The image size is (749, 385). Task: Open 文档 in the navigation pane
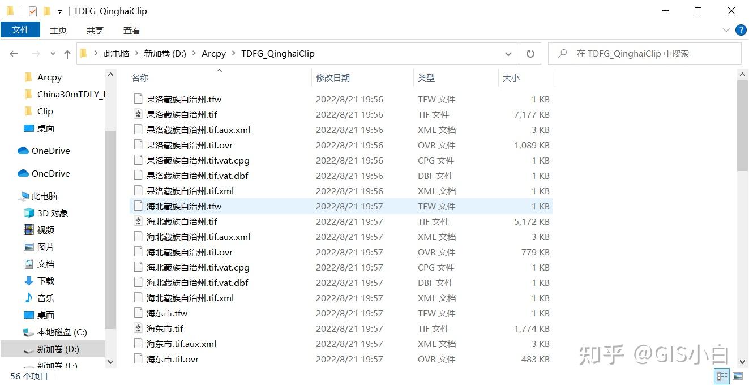point(46,264)
